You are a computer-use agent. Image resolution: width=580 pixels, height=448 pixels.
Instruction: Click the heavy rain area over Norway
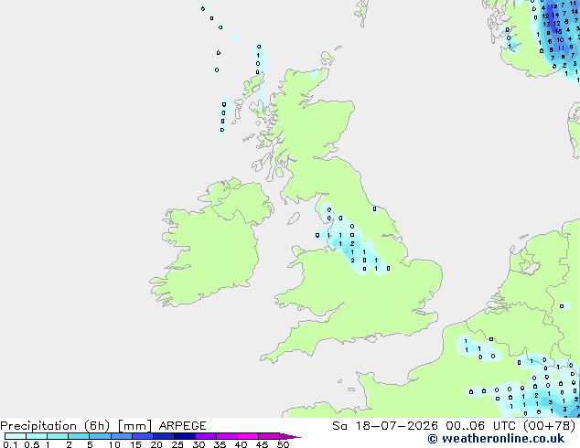[557, 27]
